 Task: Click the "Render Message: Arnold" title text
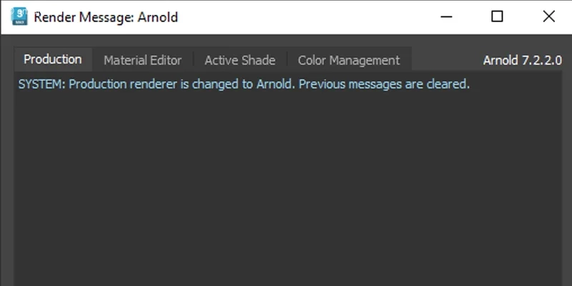click(x=106, y=17)
